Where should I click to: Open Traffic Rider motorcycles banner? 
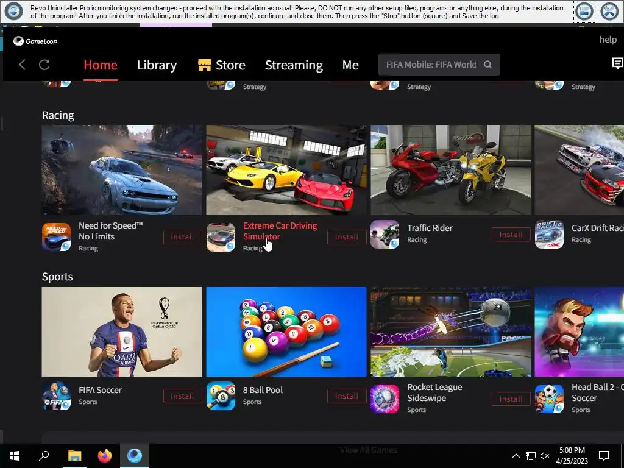coord(450,170)
